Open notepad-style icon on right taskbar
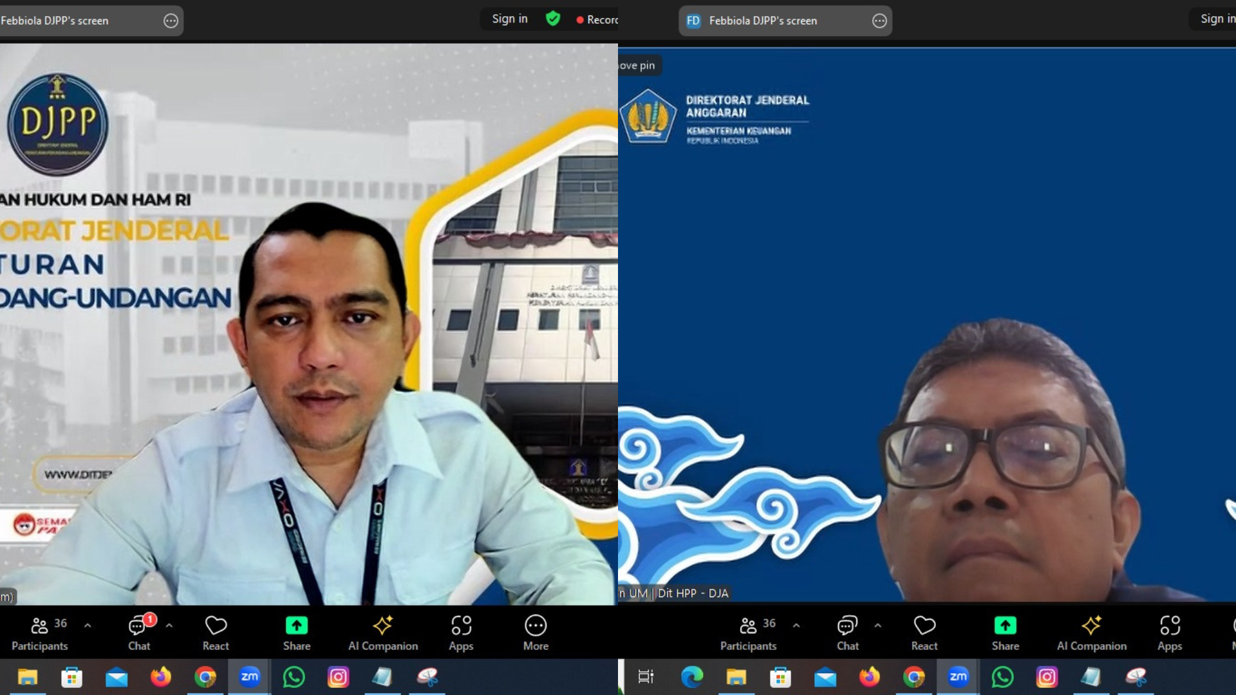This screenshot has height=695, width=1236. click(1091, 677)
